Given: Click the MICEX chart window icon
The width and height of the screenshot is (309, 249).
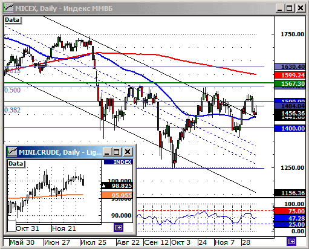Looking at the screenshot, I should tap(8, 8).
